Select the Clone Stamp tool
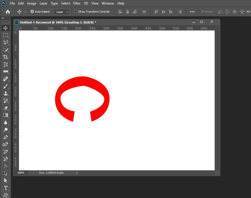This screenshot has width=251, height=198. coord(6,94)
